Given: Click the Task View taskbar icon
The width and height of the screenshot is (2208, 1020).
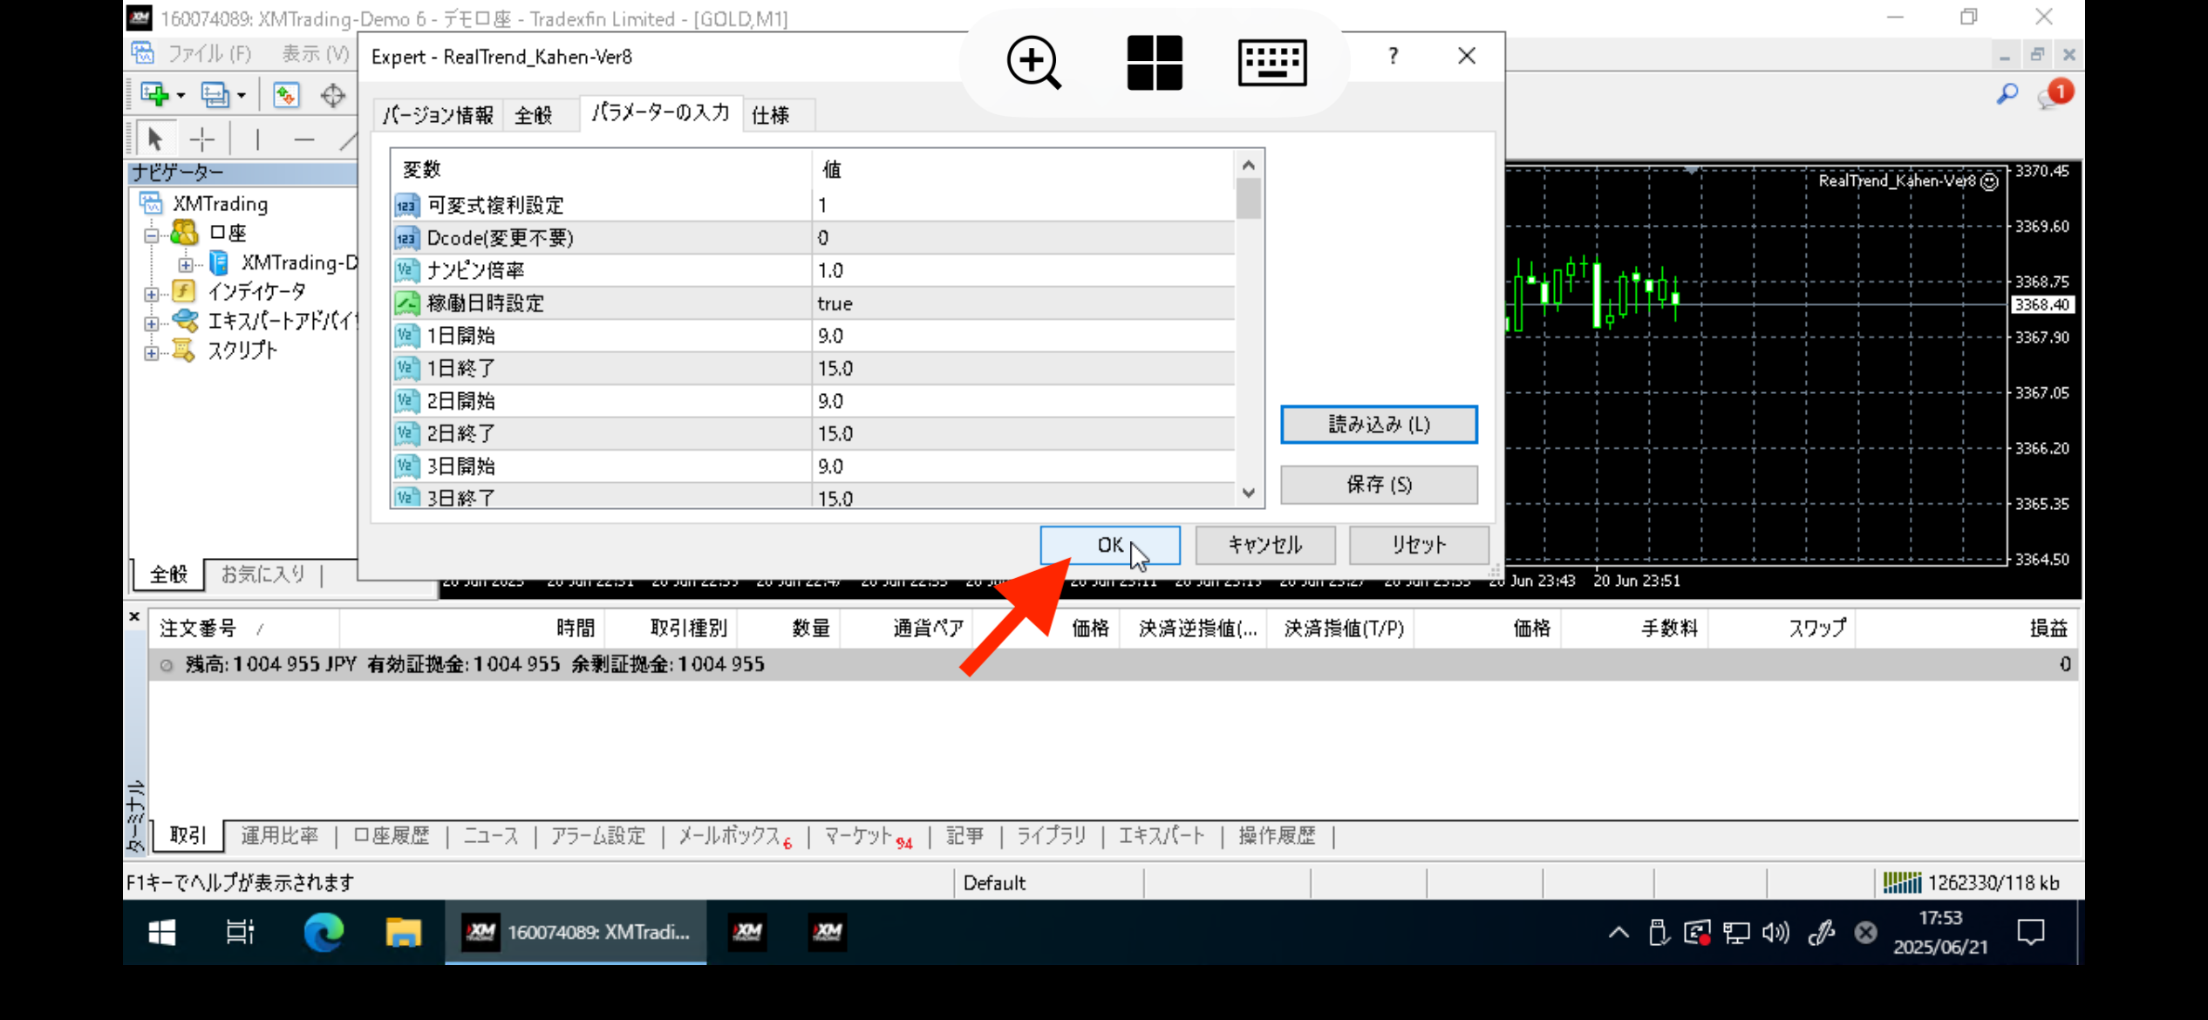Looking at the screenshot, I should [240, 933].
